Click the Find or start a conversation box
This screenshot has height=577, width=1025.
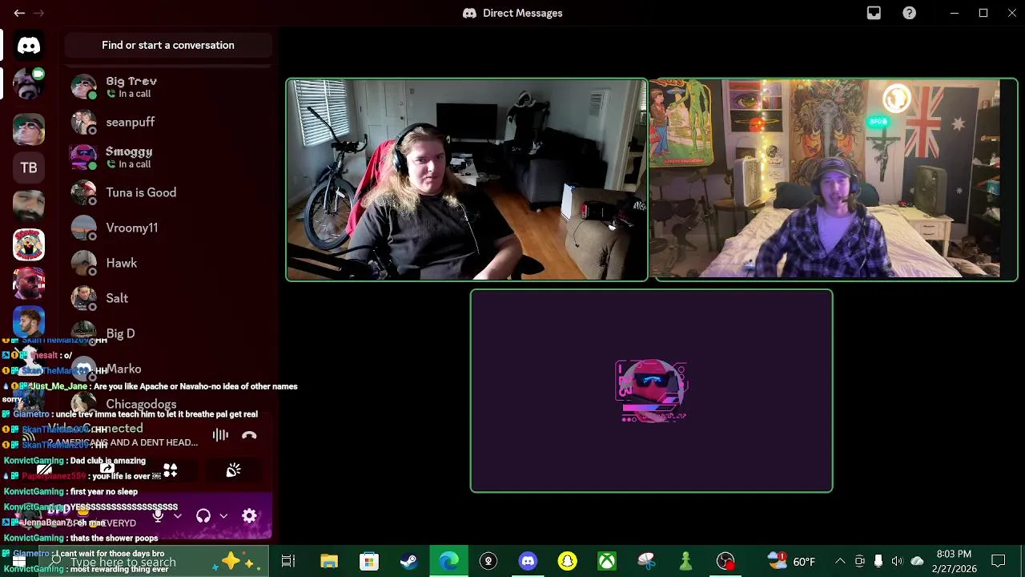[x=168, y=45]
